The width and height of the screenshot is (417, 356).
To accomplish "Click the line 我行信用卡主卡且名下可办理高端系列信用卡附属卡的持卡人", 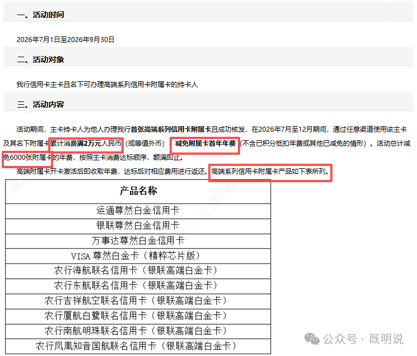I will pos(107,85).
